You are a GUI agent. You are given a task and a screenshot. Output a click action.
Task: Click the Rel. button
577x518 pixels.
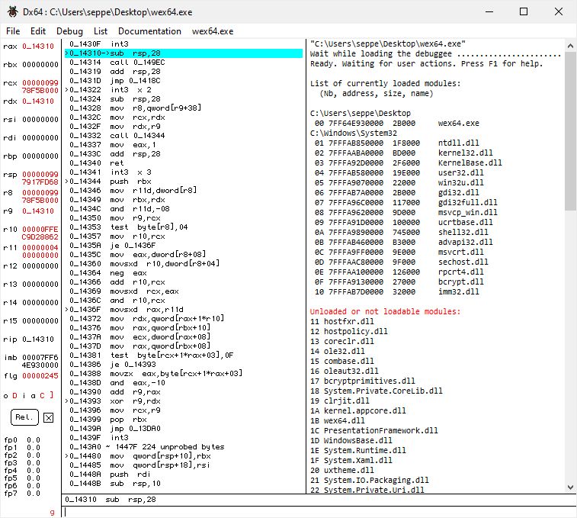click(x=24, y=417)
